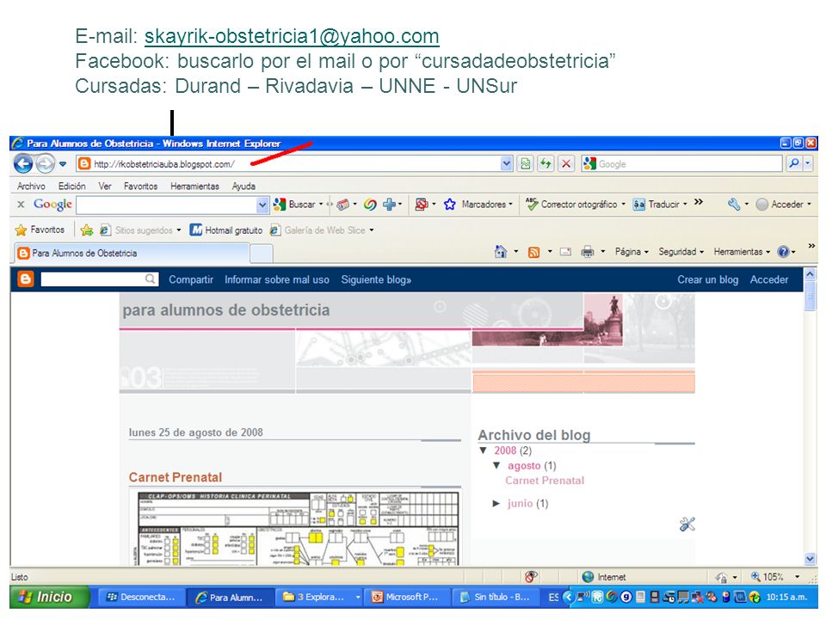Open the Archivo menu
826x619 pixels.
point(31,186)
